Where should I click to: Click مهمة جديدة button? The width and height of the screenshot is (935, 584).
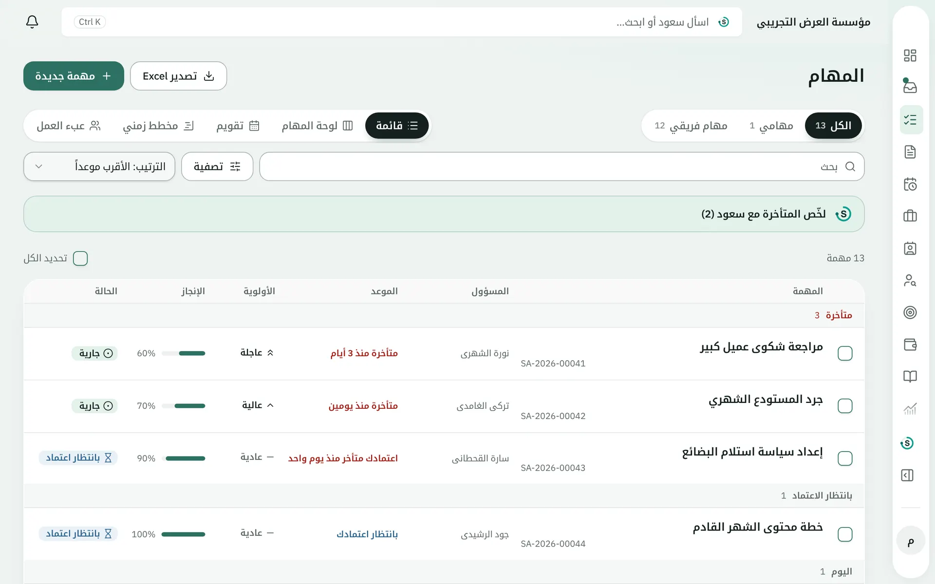pyautogui.click(x=74, y=76)
